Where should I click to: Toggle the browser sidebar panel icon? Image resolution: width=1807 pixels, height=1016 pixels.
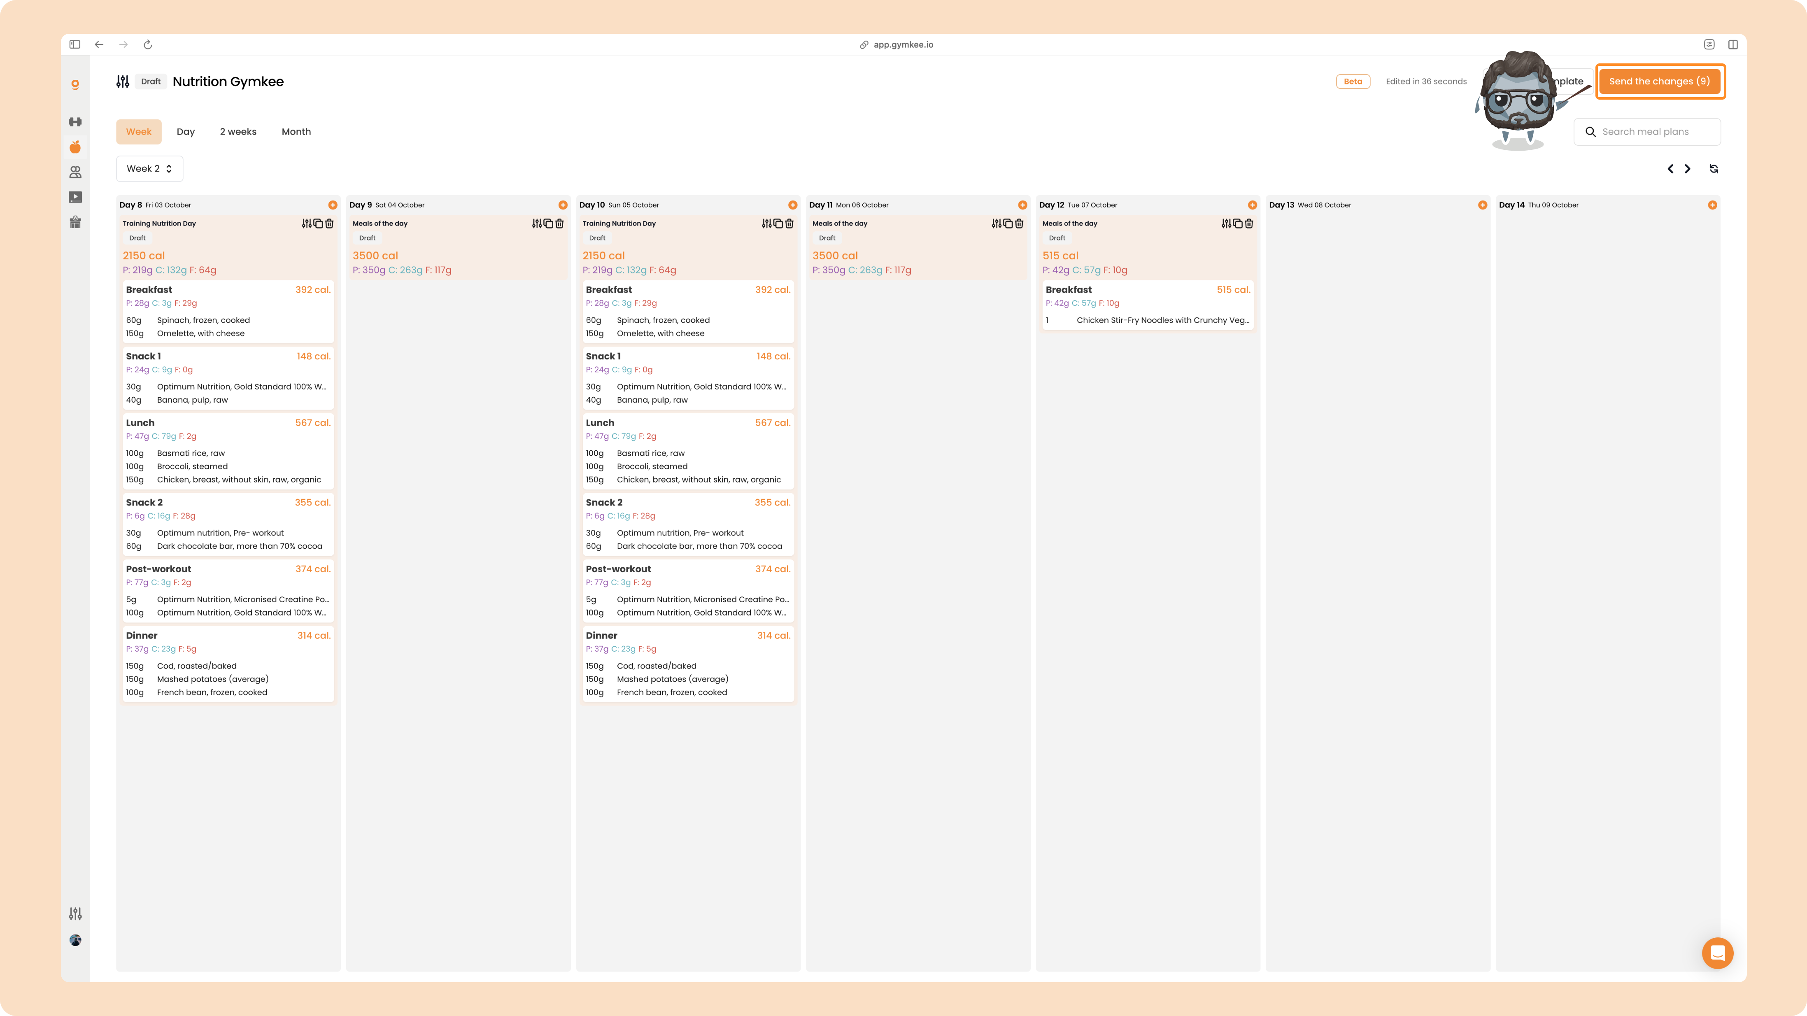[75, 44]
